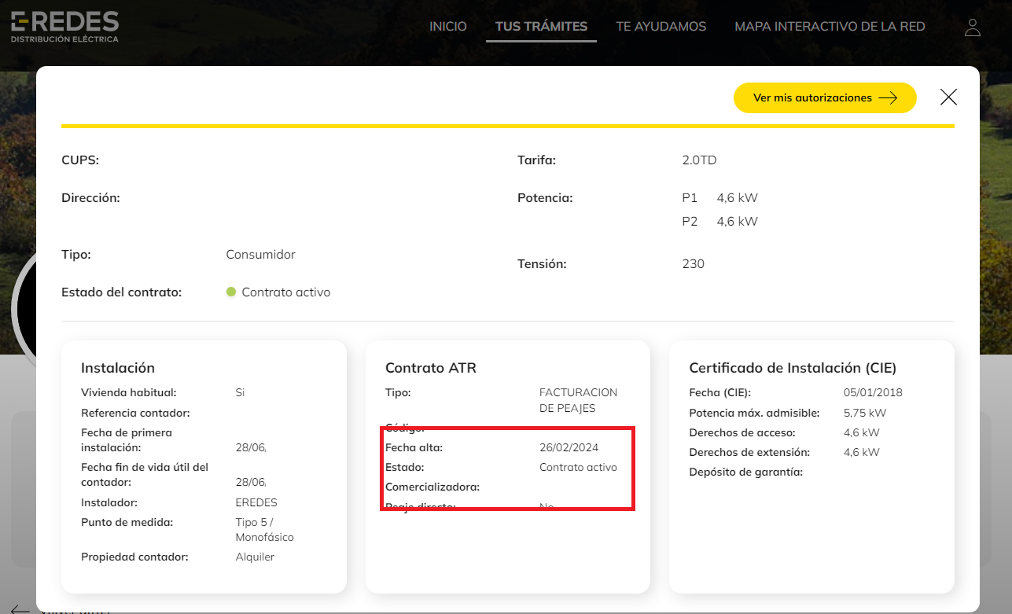
Task: Select the Tensión value 230
Action: pyautogui.click(x=693, y=264)
